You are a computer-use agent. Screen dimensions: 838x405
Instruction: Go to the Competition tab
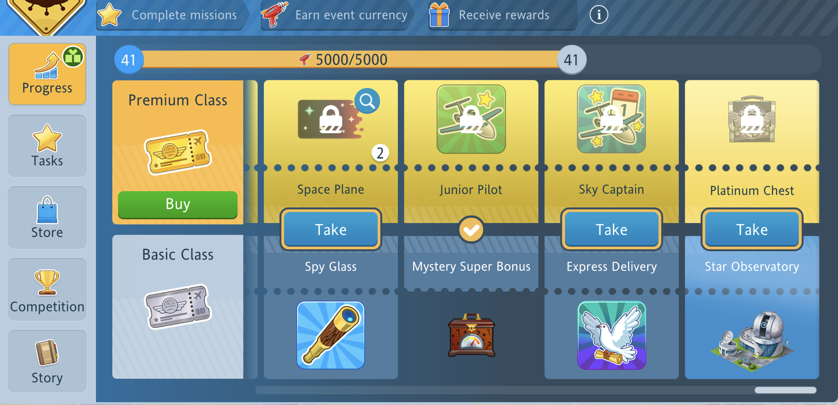(x=47, y=290)
